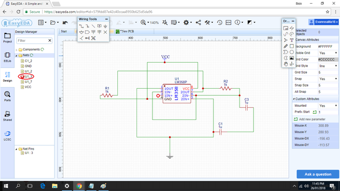340x191 pixels.
Task: Open the Mounted Yes dropdown
Action: click(328, 106)
